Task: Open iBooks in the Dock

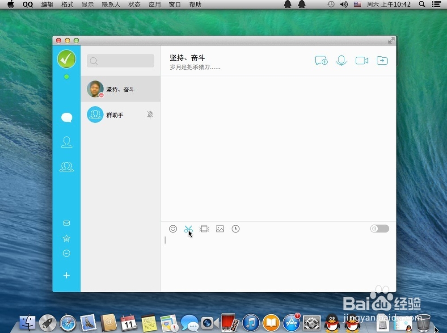Action: click(x=271, y=323)
